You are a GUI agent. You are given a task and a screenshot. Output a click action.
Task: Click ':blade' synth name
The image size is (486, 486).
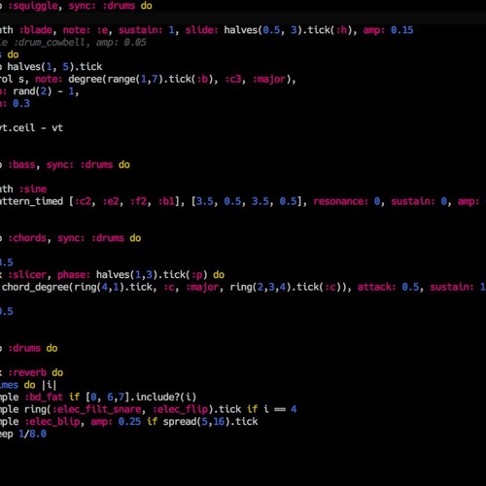(x=36, y=30)
